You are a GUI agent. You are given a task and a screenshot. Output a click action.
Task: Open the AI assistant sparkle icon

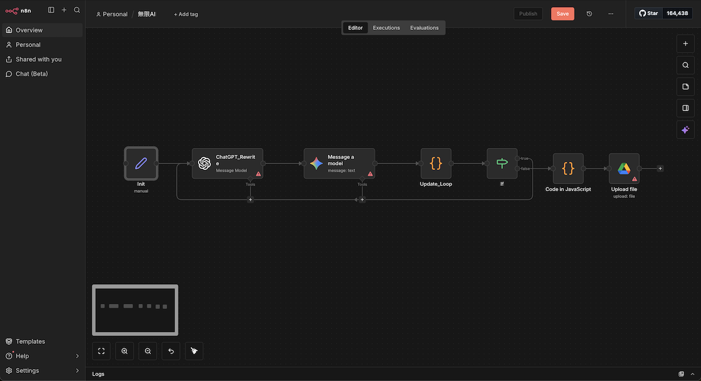(685, 130)
